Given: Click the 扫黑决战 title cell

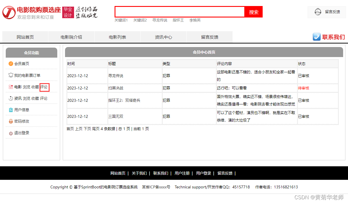Looking at the screenshot, I should point(116,88).
